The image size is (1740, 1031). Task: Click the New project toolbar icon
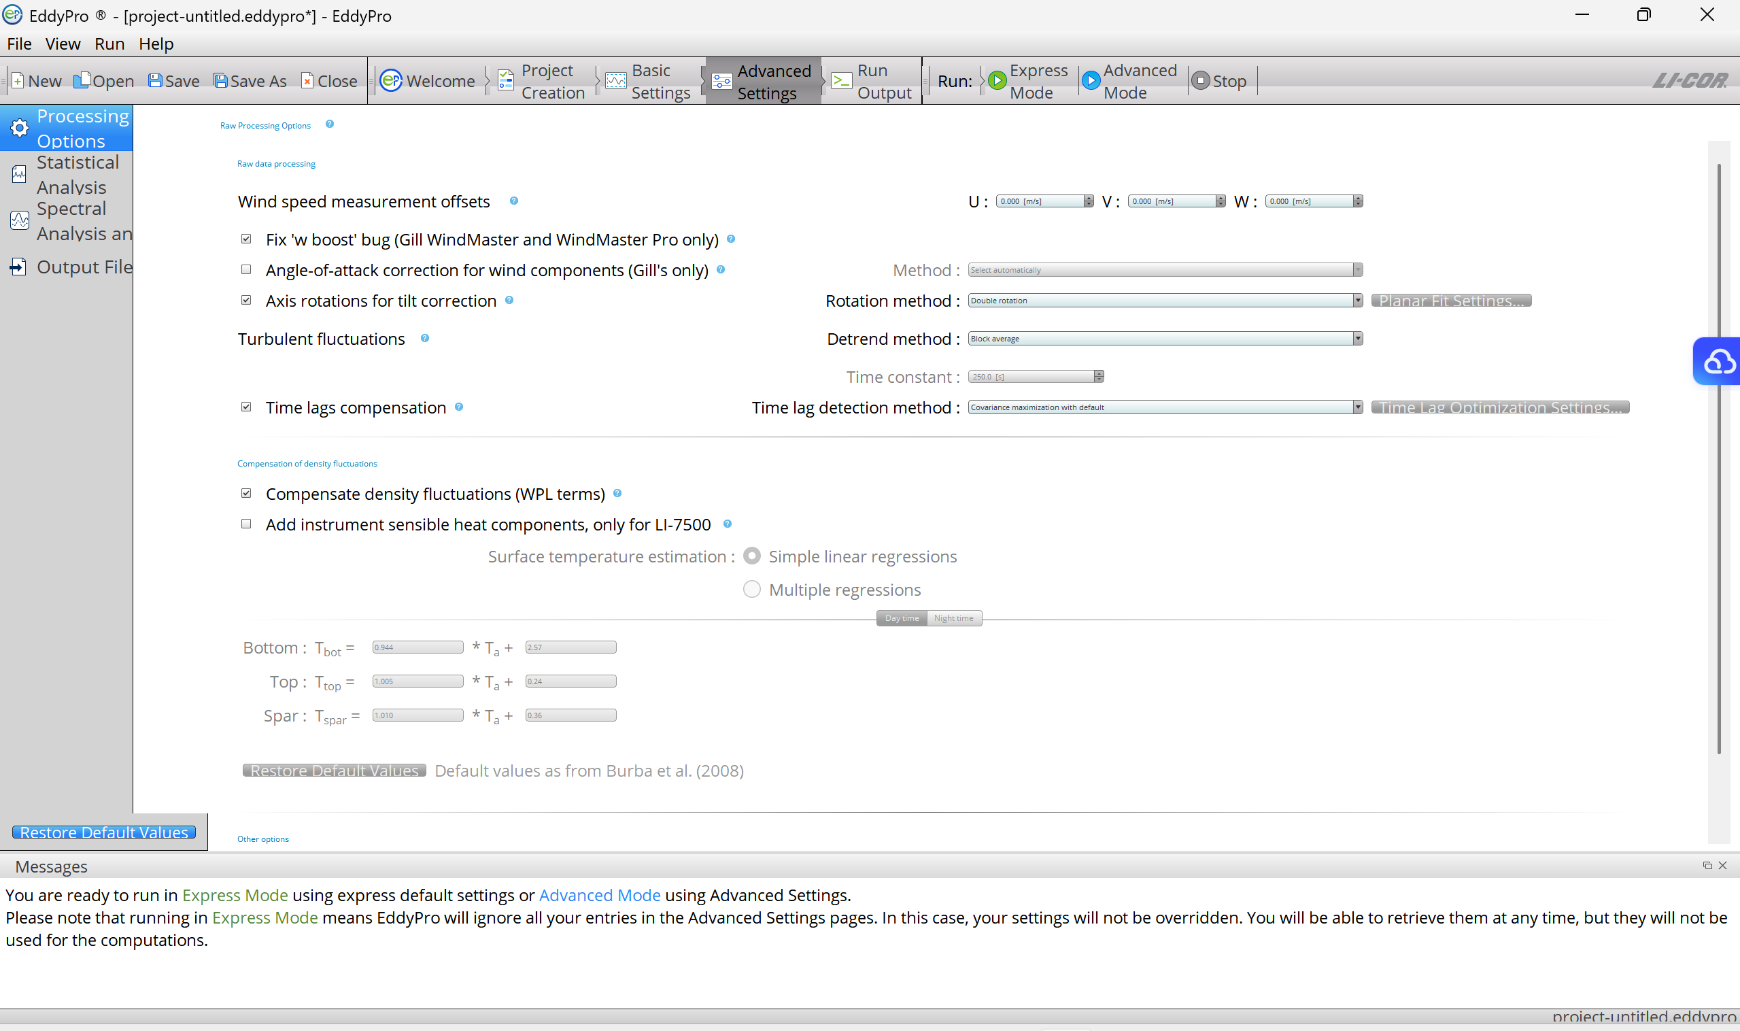18,82
